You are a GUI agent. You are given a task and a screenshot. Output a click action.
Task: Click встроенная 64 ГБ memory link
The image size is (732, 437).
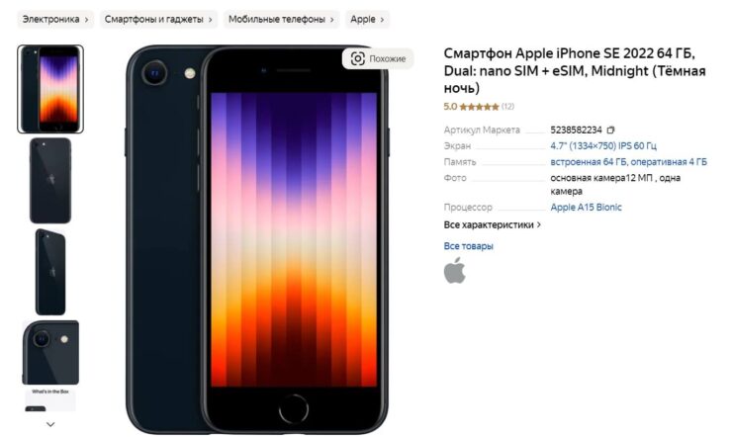point(589,162)
